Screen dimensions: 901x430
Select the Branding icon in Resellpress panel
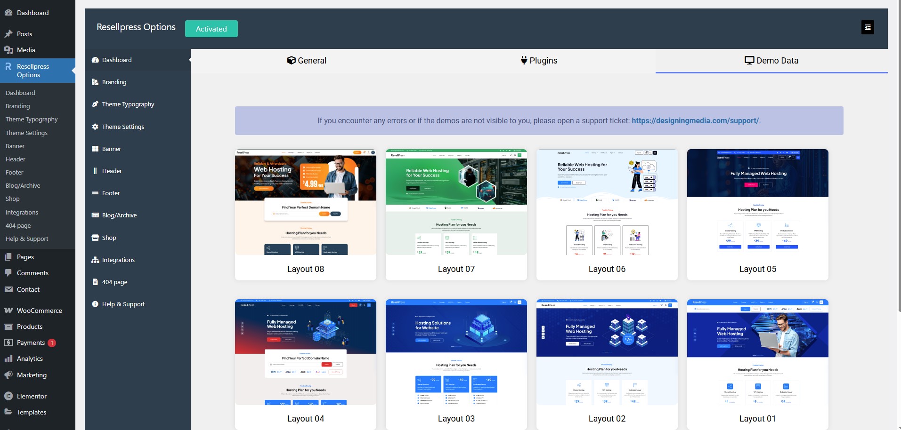point(96,82)
